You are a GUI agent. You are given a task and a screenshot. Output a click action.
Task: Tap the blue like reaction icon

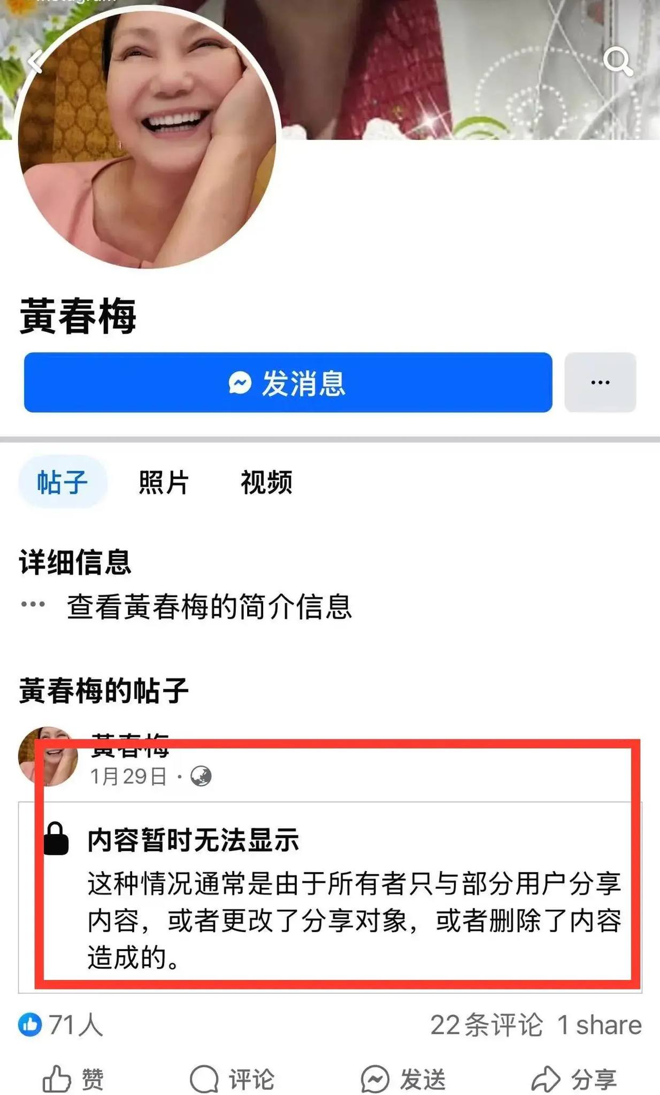(x=30, y=1024)
